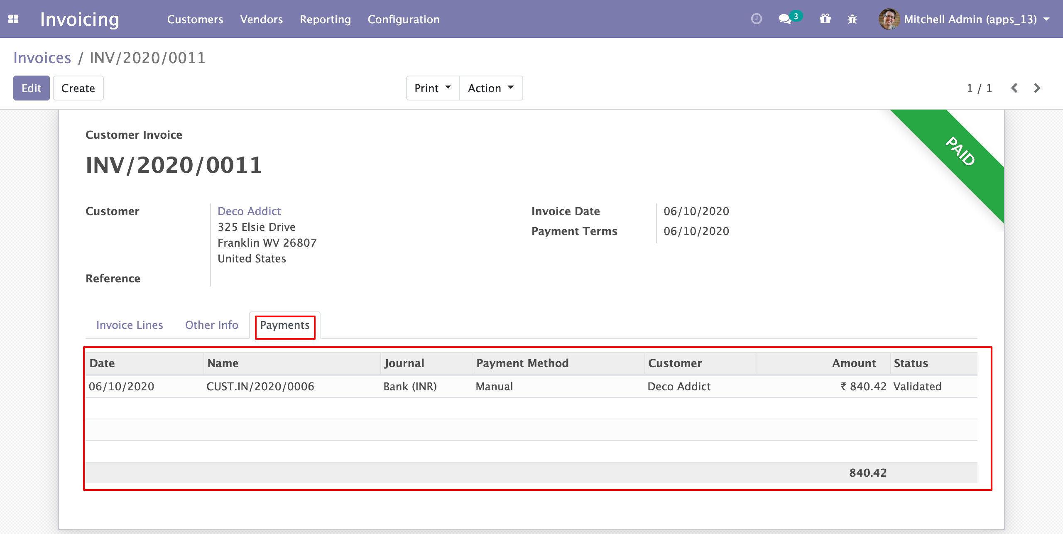Click Deco Addict in the payments row

click(x=679, y=386)
